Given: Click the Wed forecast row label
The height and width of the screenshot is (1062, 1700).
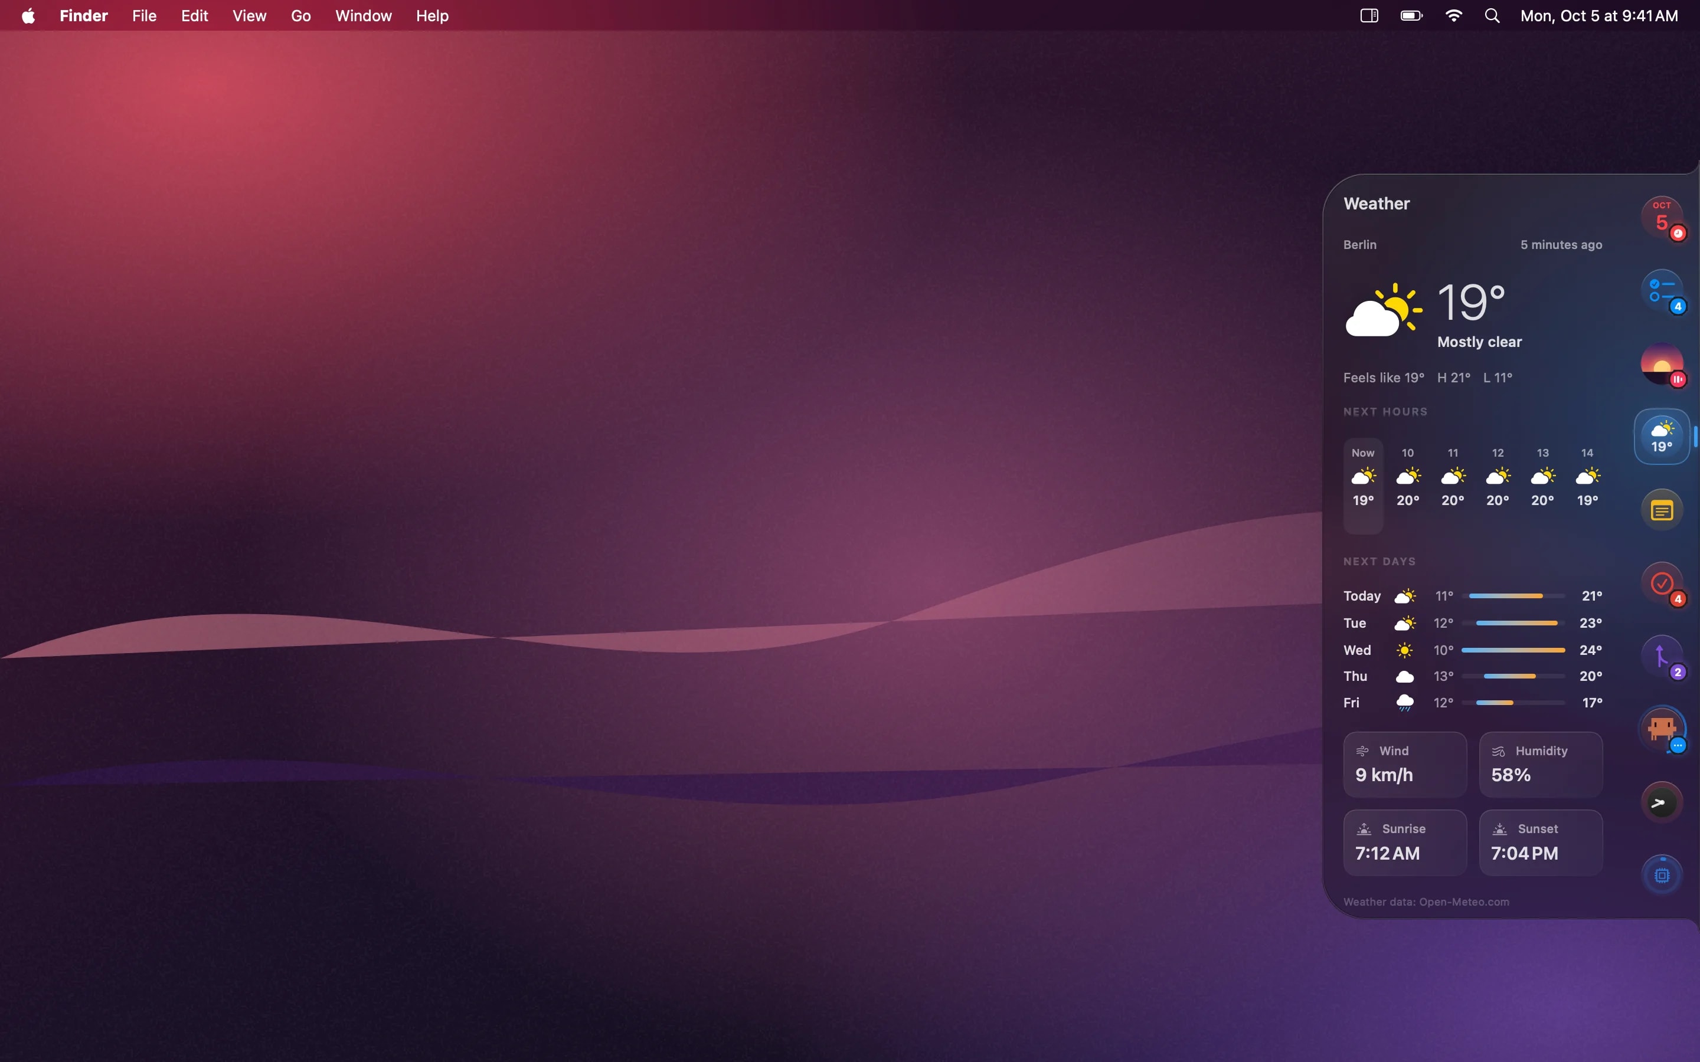Looking at the screenshot, I should click(1357, 650).
